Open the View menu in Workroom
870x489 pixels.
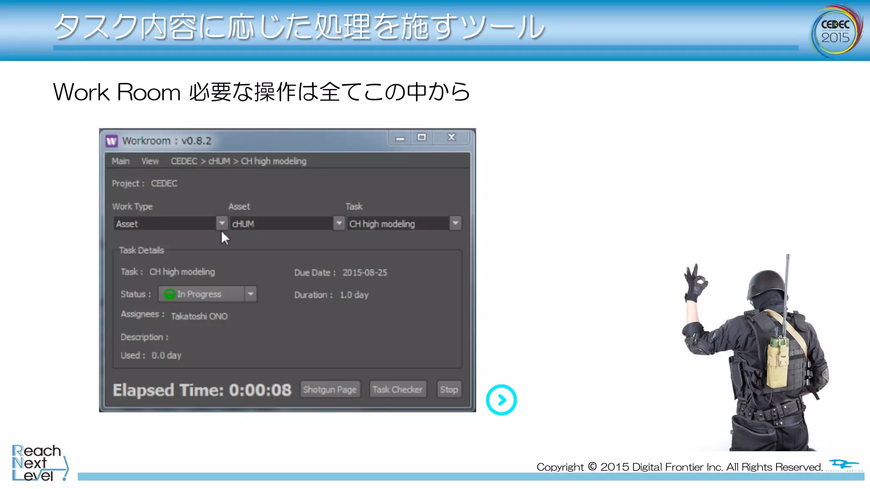click(x=150, y=161)
